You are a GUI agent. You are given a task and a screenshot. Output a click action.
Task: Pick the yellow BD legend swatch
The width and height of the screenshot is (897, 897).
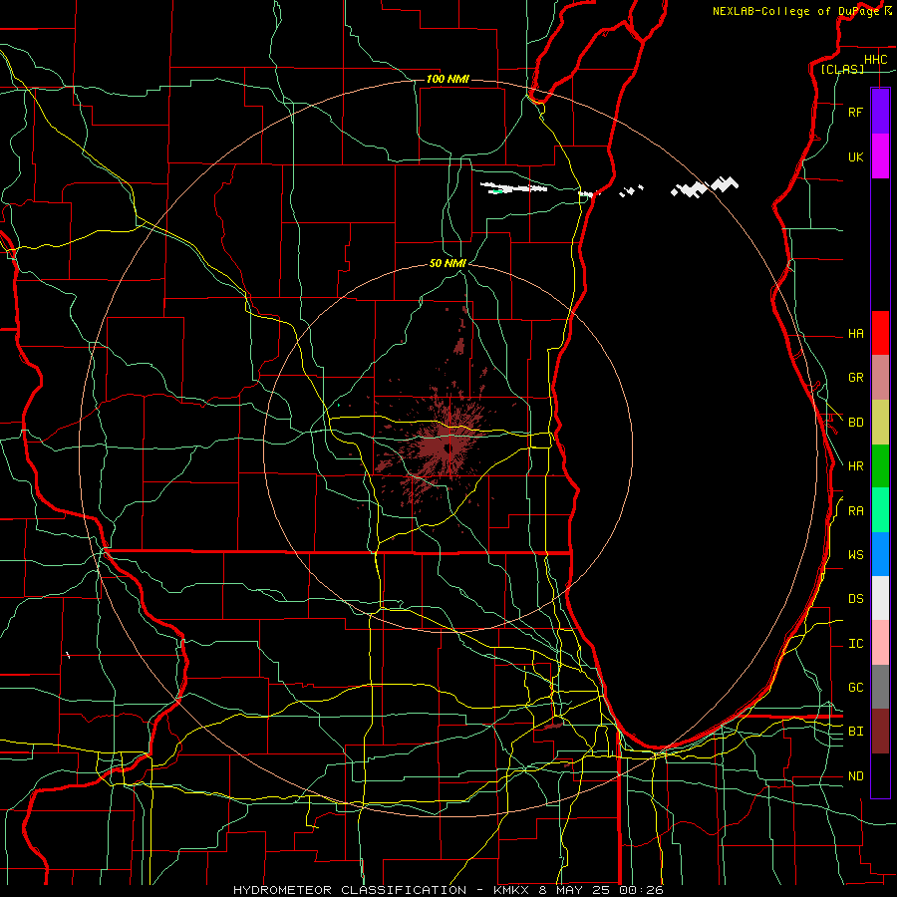click(x=880, y=423)
